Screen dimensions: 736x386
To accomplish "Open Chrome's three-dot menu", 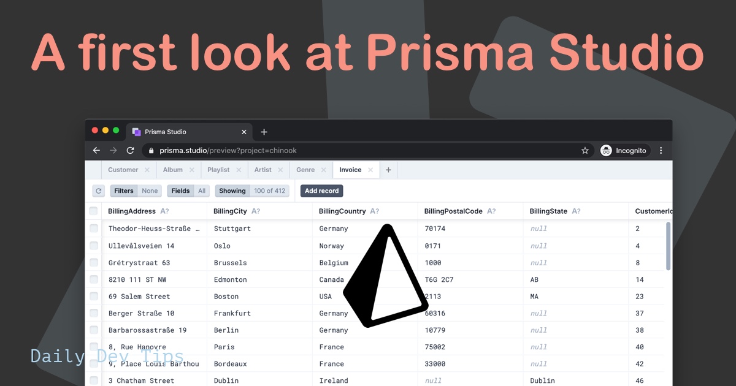I will pyautogui.click(x=661, y=151).
